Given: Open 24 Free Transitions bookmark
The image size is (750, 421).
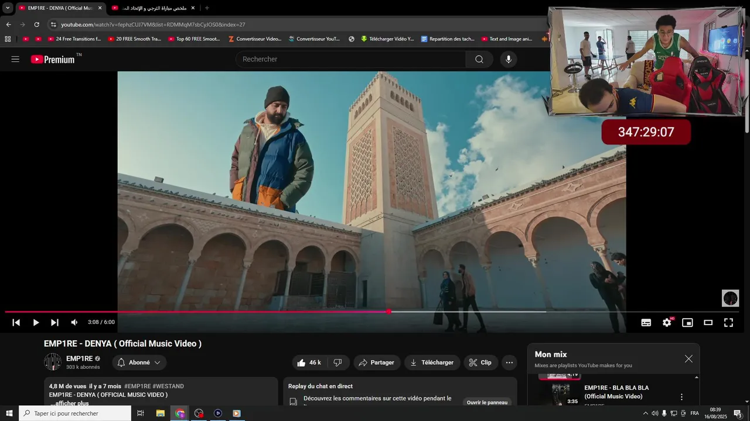Looking at the screenshot, I should [74, 39].
